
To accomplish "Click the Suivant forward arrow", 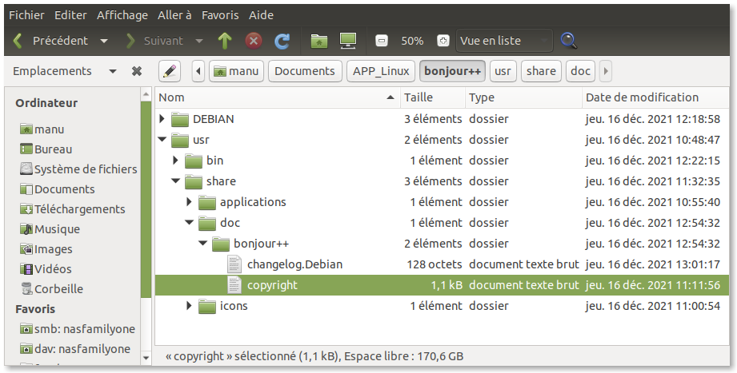I will 130,41.
